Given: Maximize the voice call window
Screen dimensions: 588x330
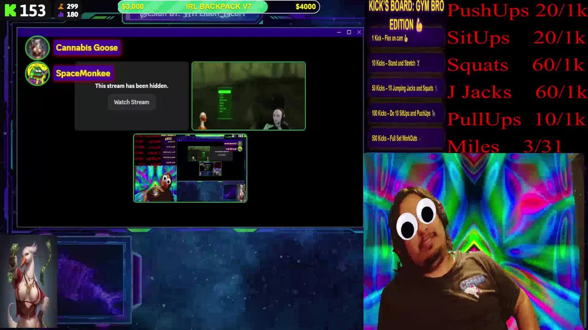Looking at the screenshot, I should [349, 32].
